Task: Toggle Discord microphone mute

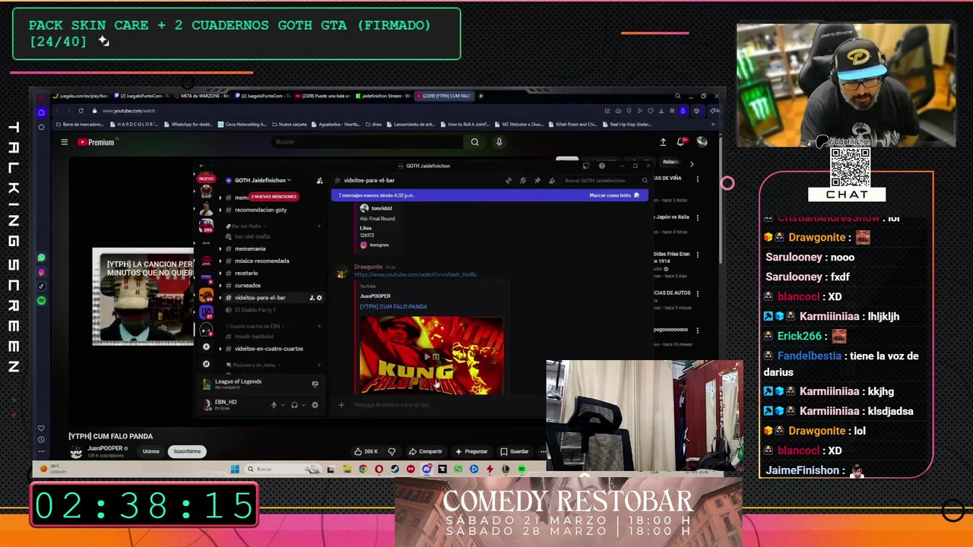Action: click(x=274, y=405)
